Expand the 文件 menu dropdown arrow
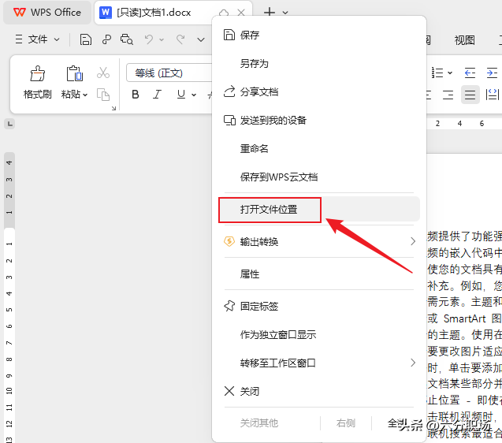The image size is (502, 443). (x=57, y=39)
